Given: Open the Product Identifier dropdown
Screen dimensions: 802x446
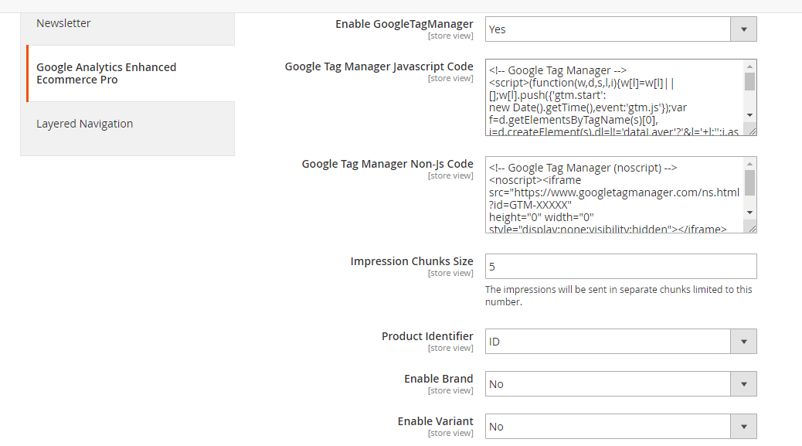Looking at the screenshot, I should pyautogui.click(x=620, y=342).
